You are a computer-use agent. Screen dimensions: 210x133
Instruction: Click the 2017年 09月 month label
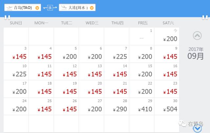point(196,53)
